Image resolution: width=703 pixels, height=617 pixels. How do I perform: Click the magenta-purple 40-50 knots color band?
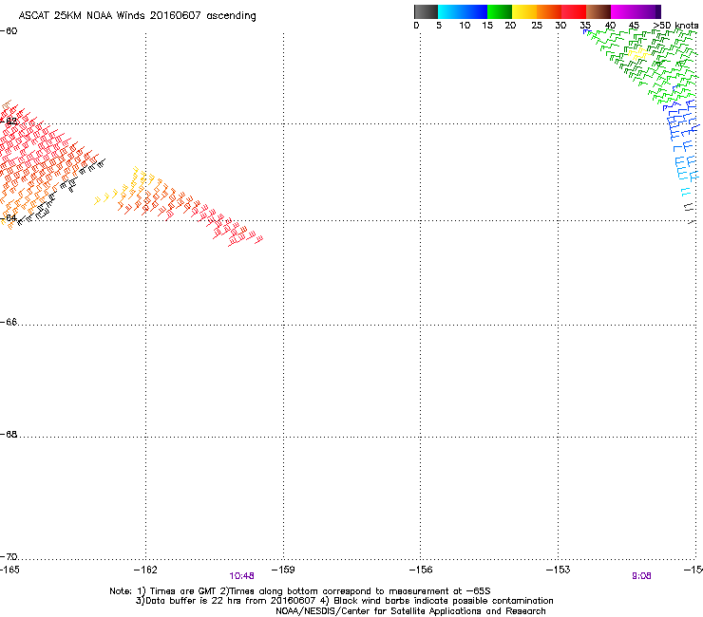[x=636, y=11]
